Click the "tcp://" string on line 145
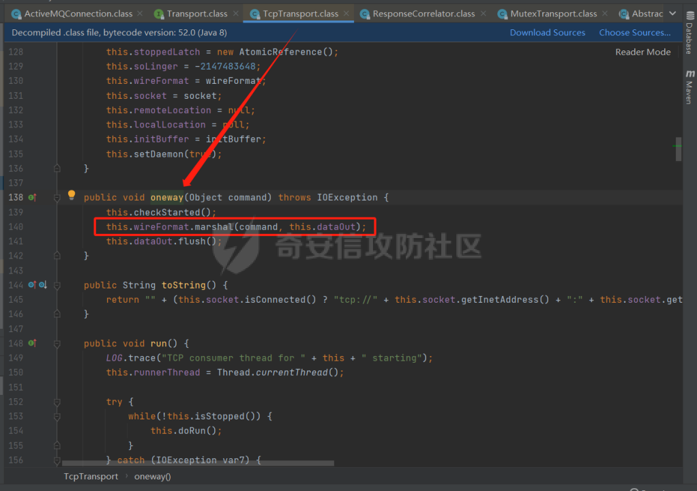Image resolution: width=697 pixels, height=491 pixels. coord(355,299)
